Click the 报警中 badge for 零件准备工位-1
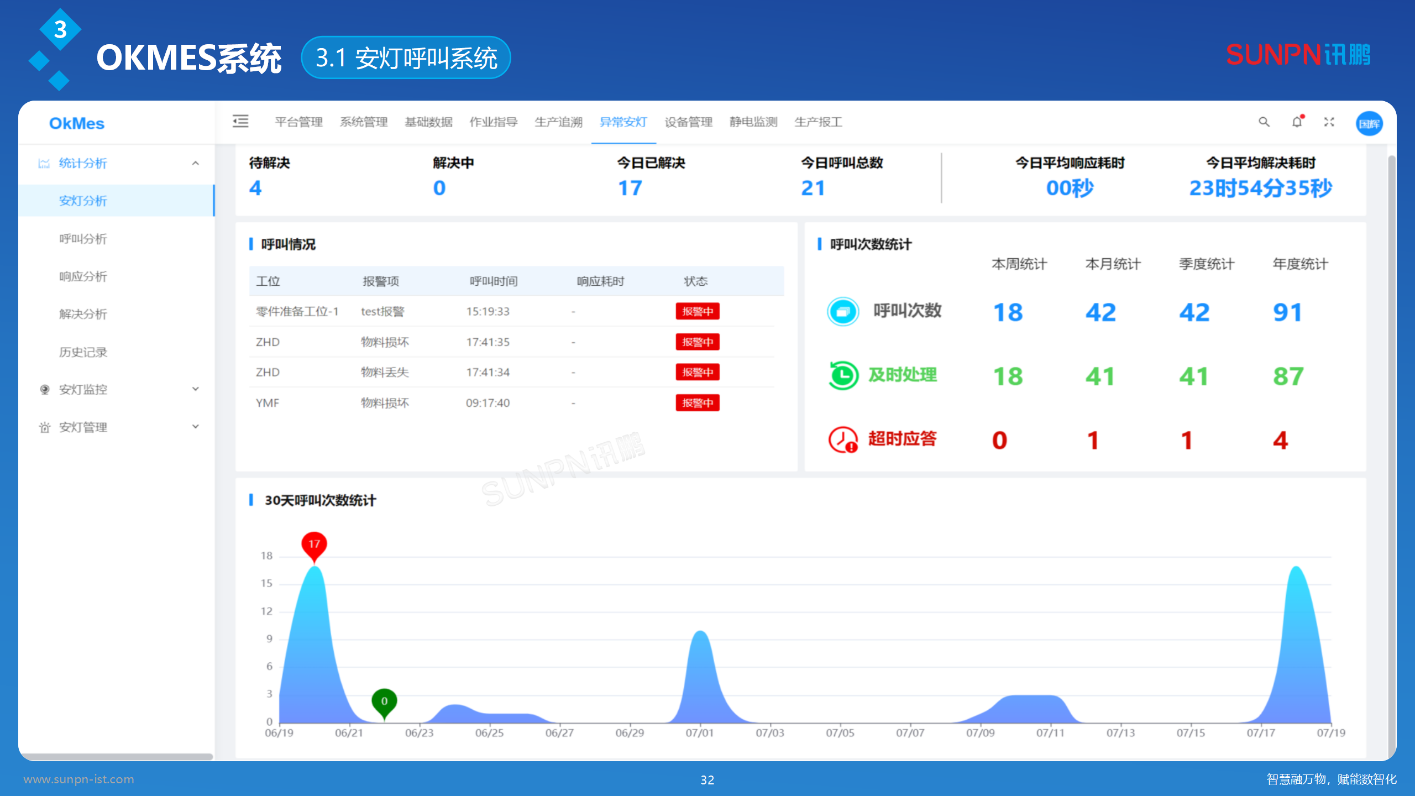1415x796 pixels. pos(697,311)
